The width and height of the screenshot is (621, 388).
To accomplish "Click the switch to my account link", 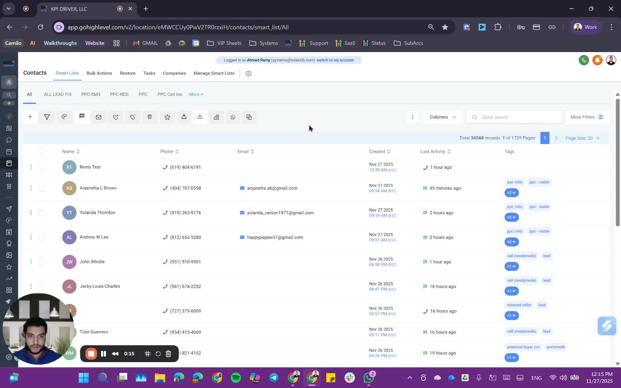I will click(x=335, y=60).
